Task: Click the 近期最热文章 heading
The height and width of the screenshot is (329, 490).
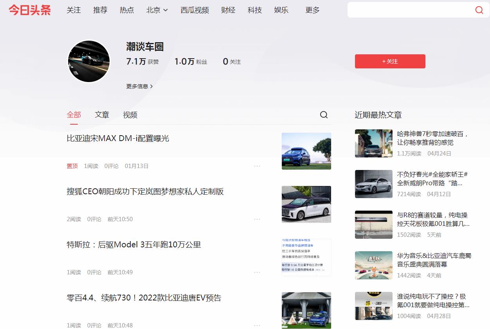Action: (x=378, y=115)
